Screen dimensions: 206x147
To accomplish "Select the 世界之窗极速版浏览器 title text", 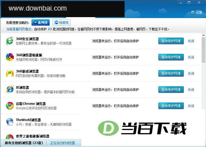I will pos(33,136).
